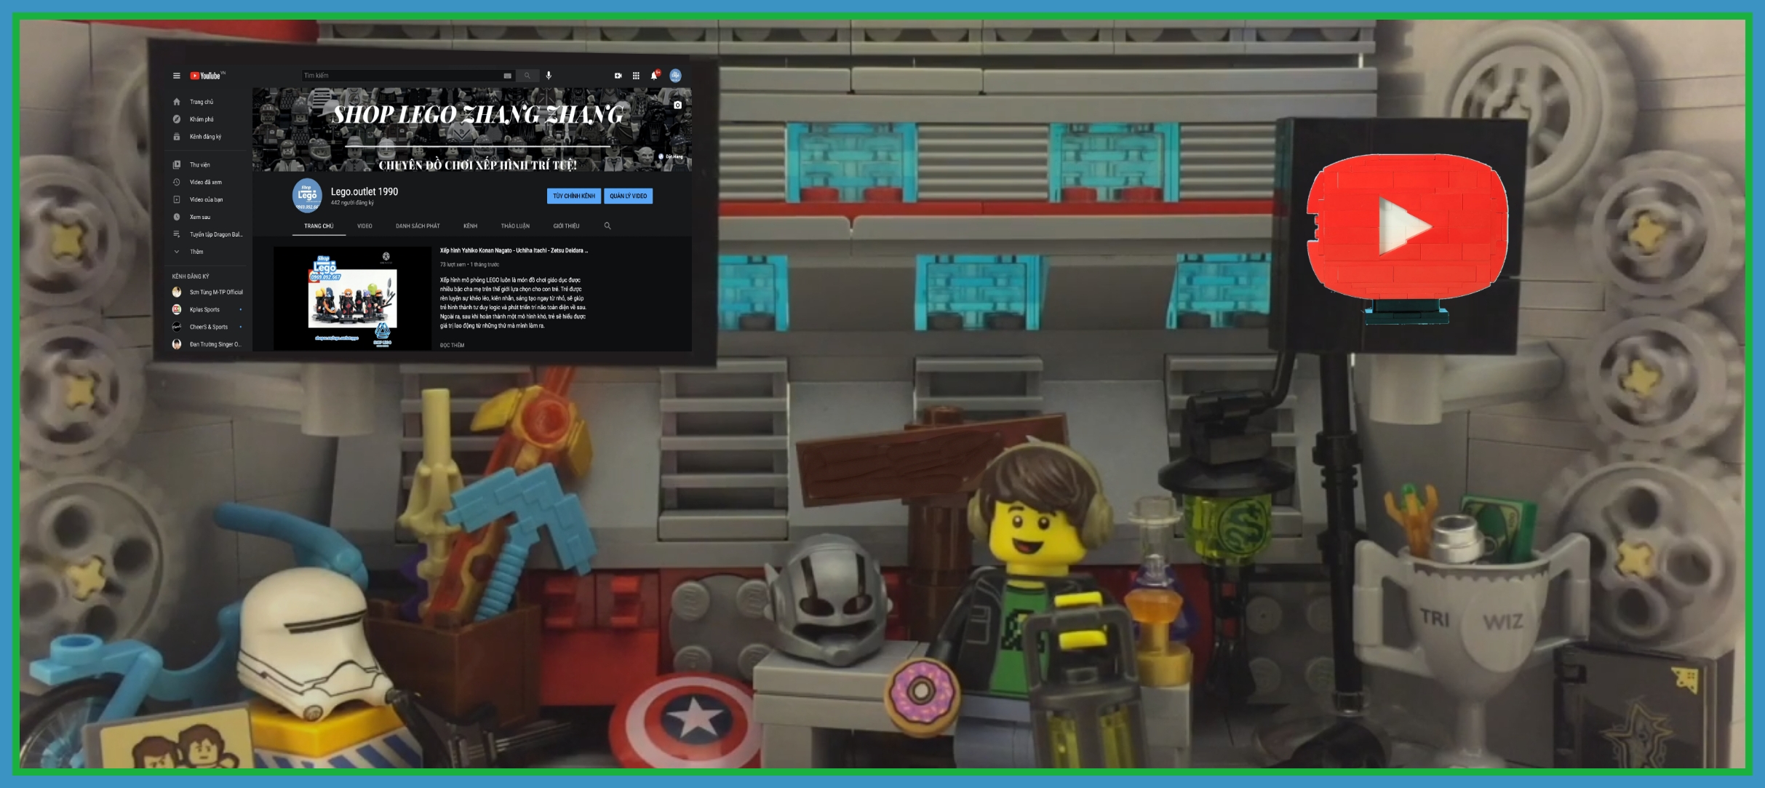
Task: Click the '442 người đăng ký' text
Action: click(352, 203)
